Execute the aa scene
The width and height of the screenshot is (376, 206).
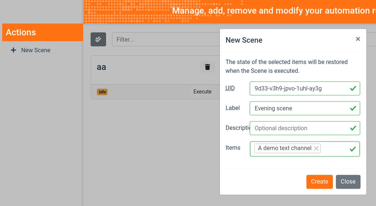tap(203, 92)
